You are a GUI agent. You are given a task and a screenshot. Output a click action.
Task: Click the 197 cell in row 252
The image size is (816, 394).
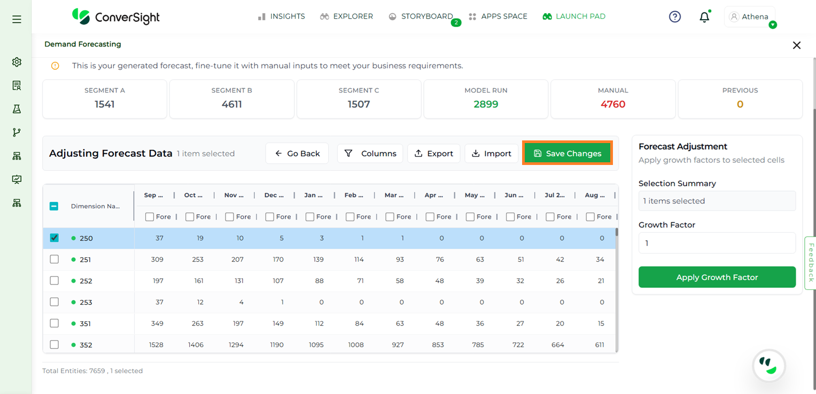[158, 281]
